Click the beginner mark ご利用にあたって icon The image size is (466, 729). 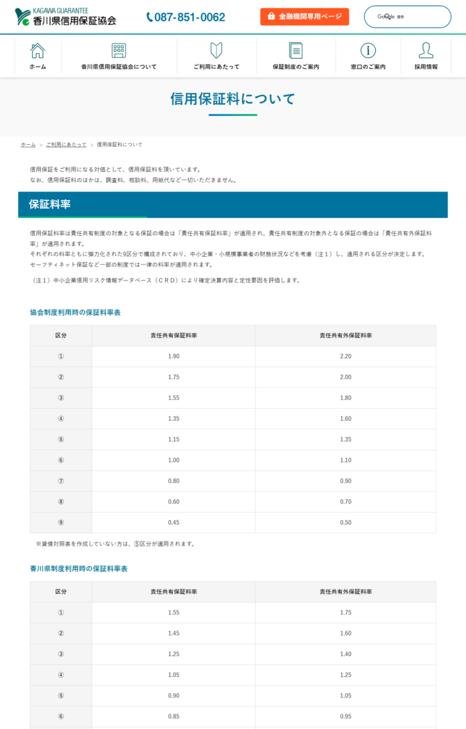click(216, 50)
